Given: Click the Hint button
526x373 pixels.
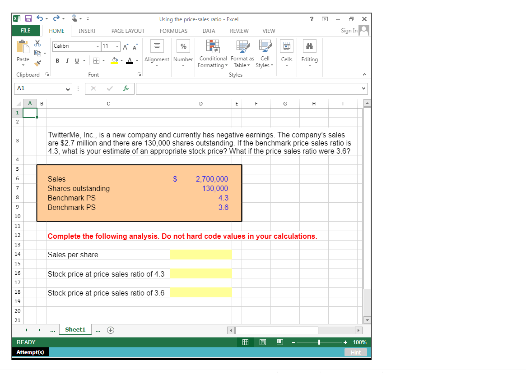Looking at the screenshot, I should [x=356, y=352].
